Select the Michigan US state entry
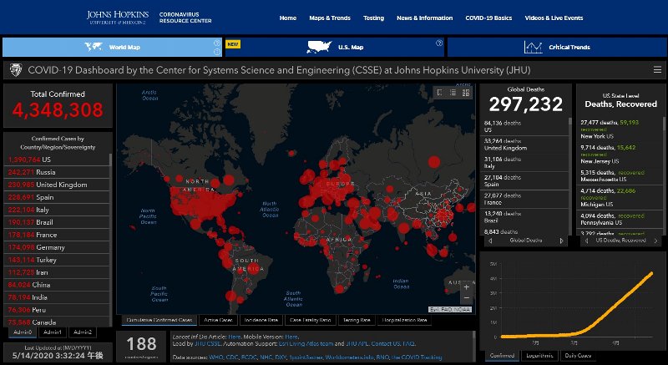 pyautogui.click(x=620, y=198)
